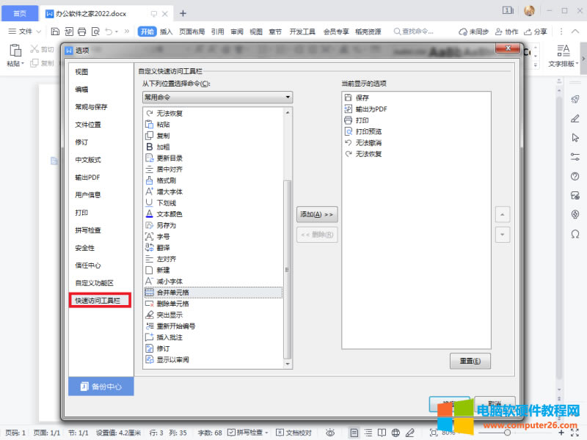Click the rocket icon in right sidebar

click(576, 100)
